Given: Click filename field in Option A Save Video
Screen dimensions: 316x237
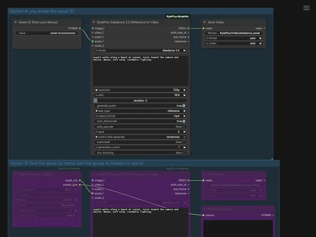Looking at the screenshot, I should (234, 33).
